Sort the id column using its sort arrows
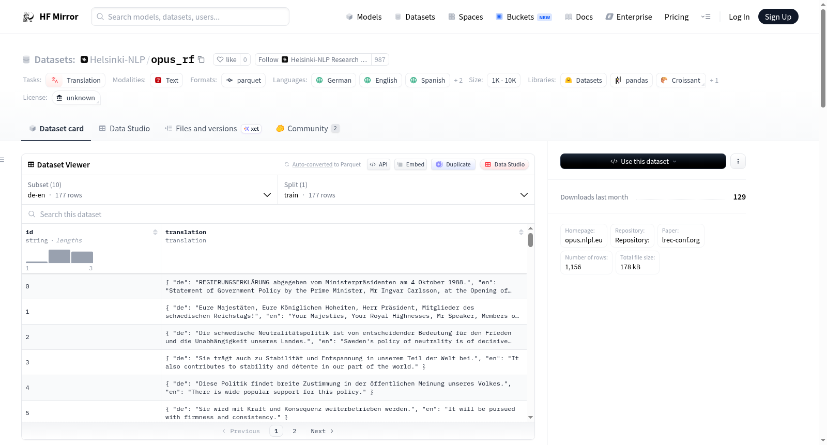827x445 pixels. coord(155,232)
